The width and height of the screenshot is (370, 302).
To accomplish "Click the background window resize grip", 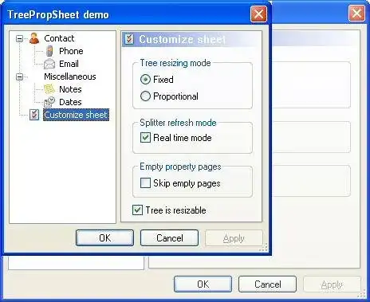I will (362, 294).
